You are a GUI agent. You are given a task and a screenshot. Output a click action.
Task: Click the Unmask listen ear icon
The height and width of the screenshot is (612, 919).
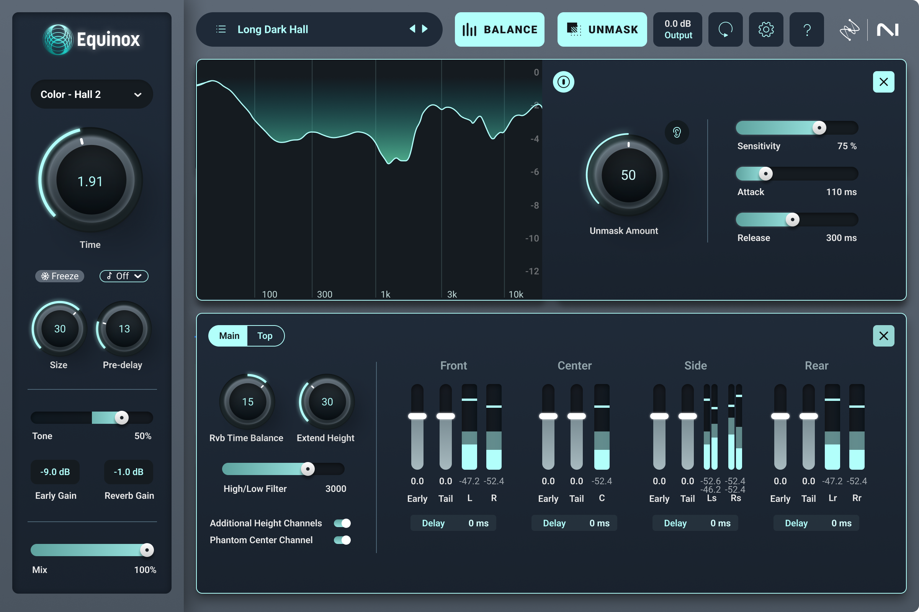(x=677, y=132)
